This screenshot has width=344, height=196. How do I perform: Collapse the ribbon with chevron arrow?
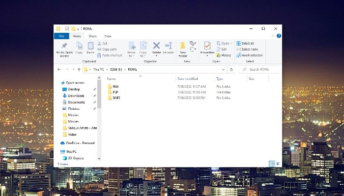[273, 36]
